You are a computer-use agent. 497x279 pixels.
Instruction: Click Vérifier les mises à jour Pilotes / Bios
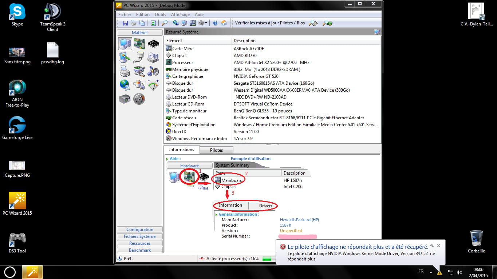pos(270,23)
